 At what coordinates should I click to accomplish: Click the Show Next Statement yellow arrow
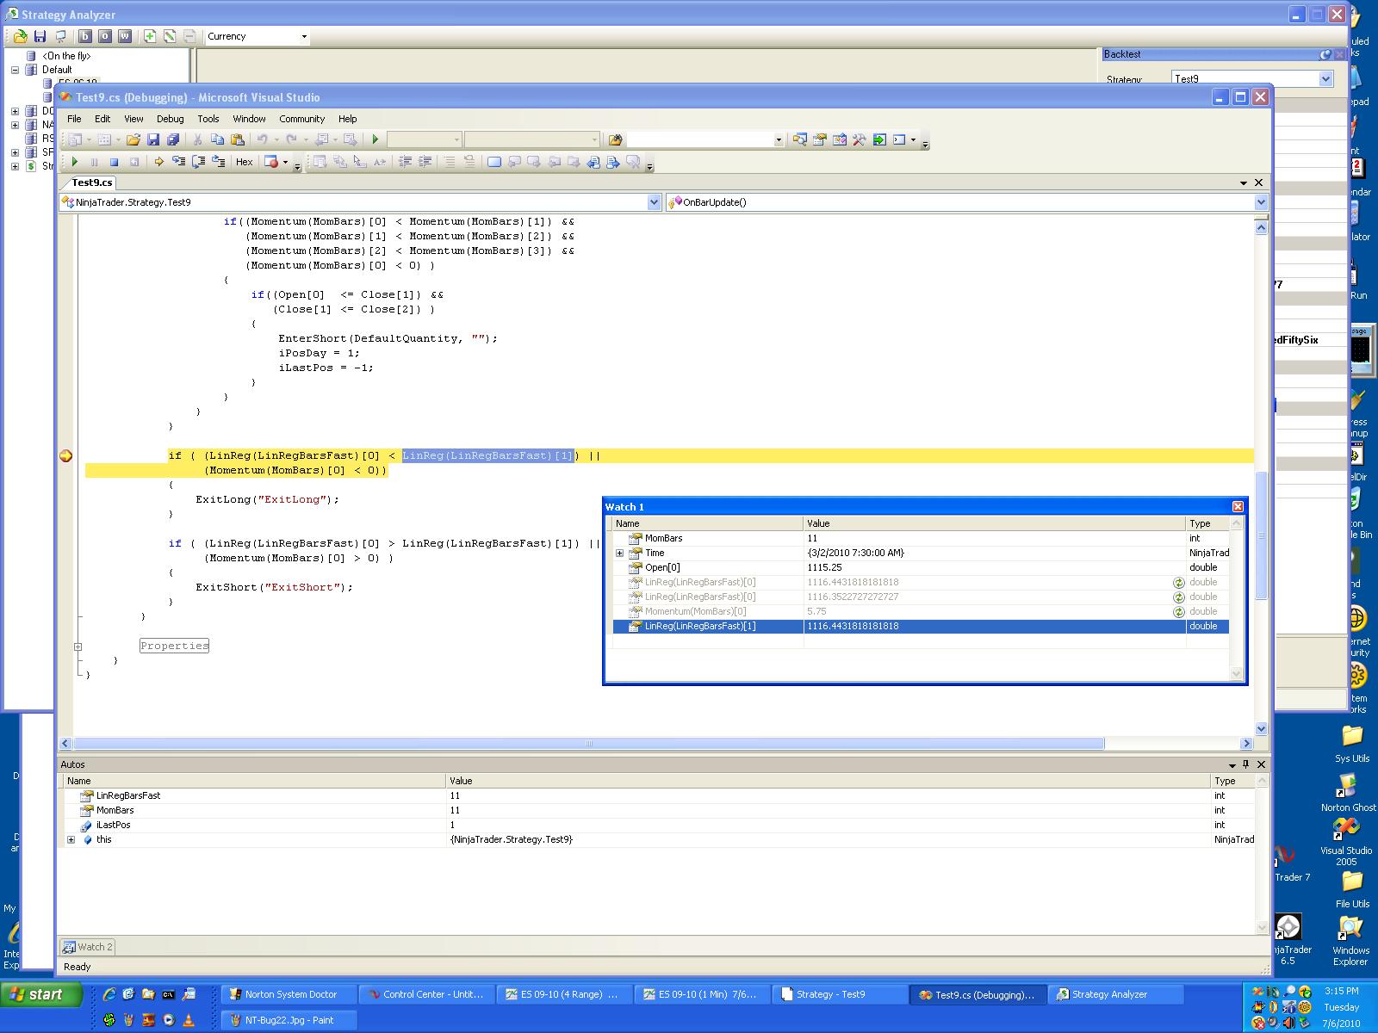[x=158, y=162]
